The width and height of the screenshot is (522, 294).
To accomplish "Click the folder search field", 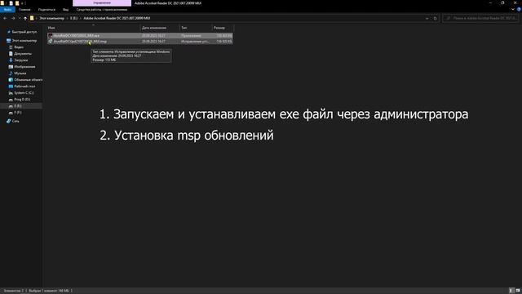I will click(480, 18).
